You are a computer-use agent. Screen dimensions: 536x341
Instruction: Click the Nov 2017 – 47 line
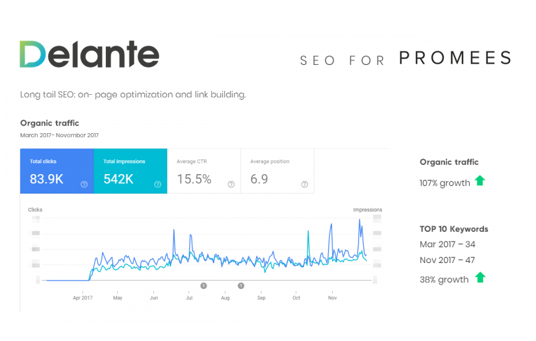pos(447,260)
